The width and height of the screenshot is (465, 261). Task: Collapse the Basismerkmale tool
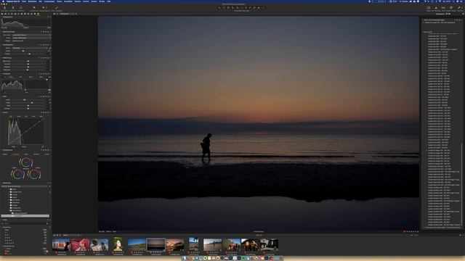[x=1, y=32]
